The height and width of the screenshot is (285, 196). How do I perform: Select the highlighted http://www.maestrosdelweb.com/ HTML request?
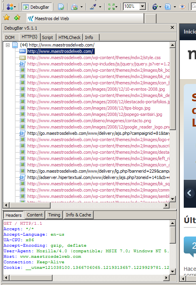(61, 51)
